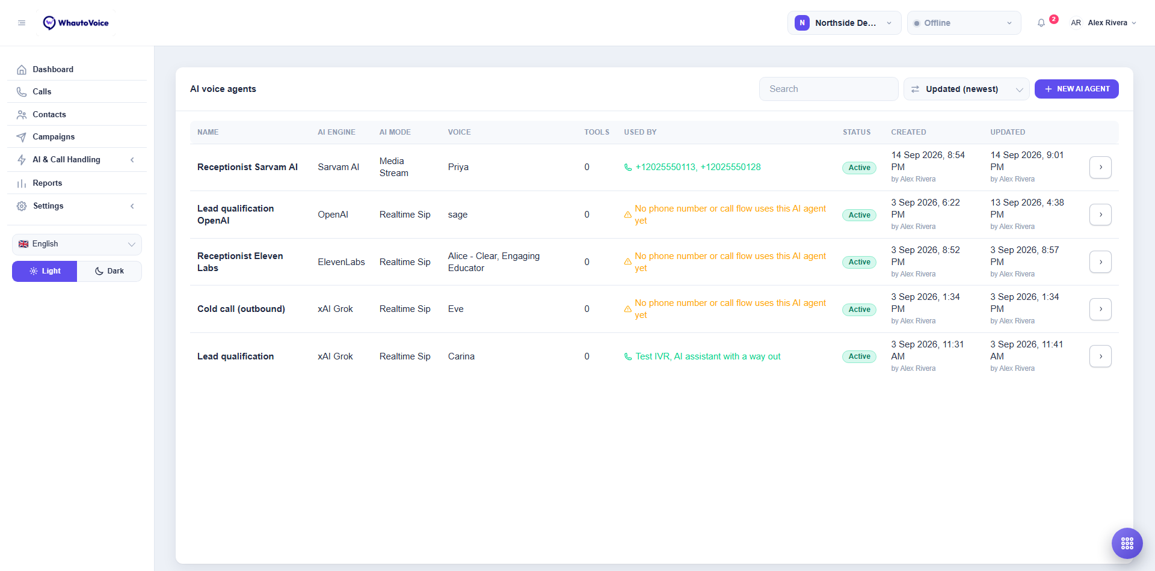Open Receptionist Eleven Labs row arrow
Image resolution: width=1155 pixels, height=571 pixels.
pos(1100,262)
